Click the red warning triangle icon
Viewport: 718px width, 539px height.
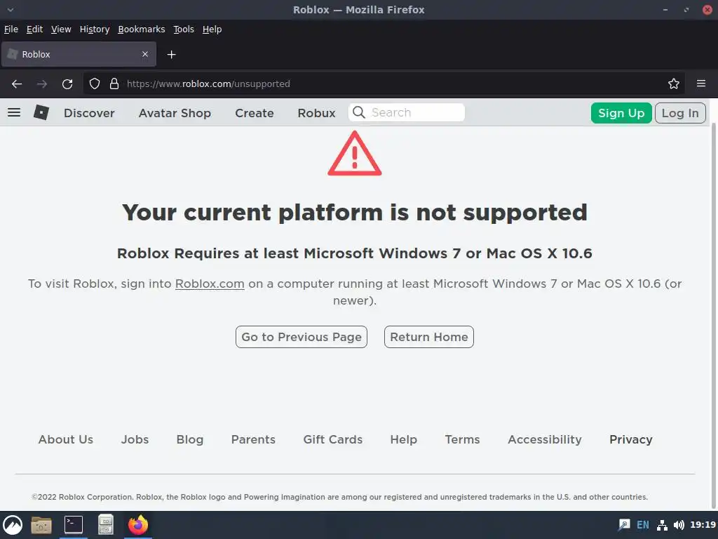pos(354,154)
